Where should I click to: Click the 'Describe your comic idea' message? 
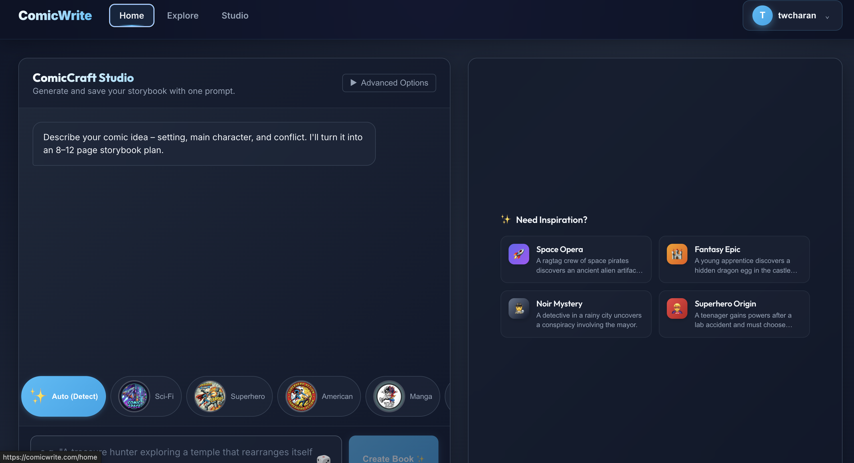pos(204,143)
